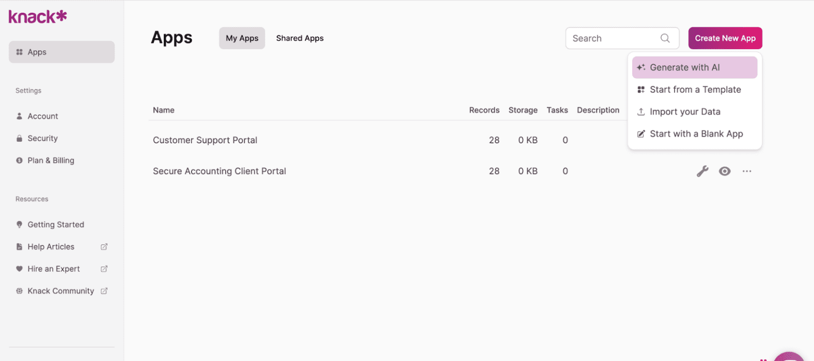814x361 pixels.
Task: Open more options via the ellipsis icon
Action: pyautogui.click(x=747, y=171)
